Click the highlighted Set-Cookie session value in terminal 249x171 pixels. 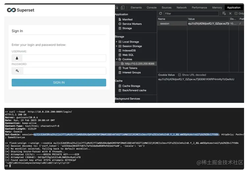click(x=126, y=134)
